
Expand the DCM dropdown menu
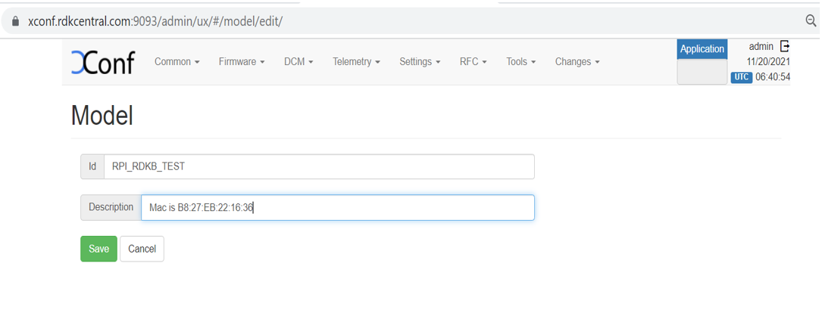[298, 62]
